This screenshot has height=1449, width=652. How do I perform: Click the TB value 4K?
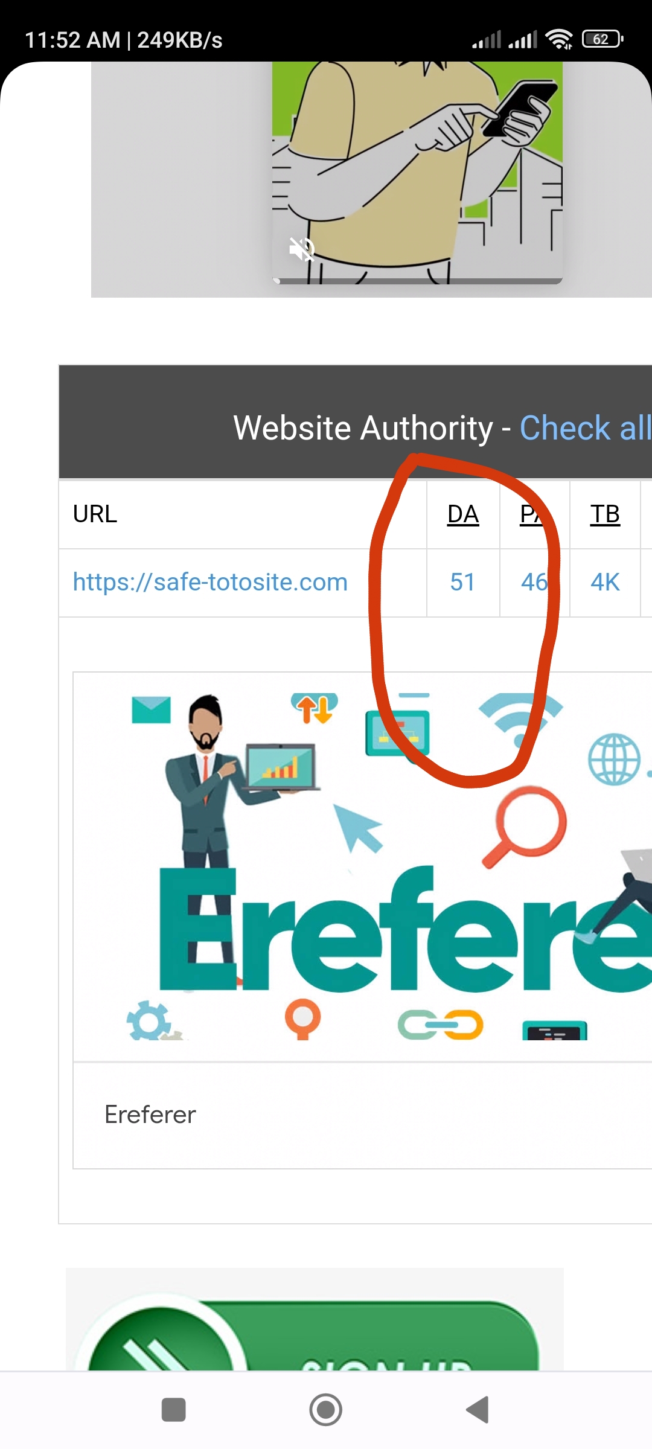pyautogui.click(x=605, y=582)
